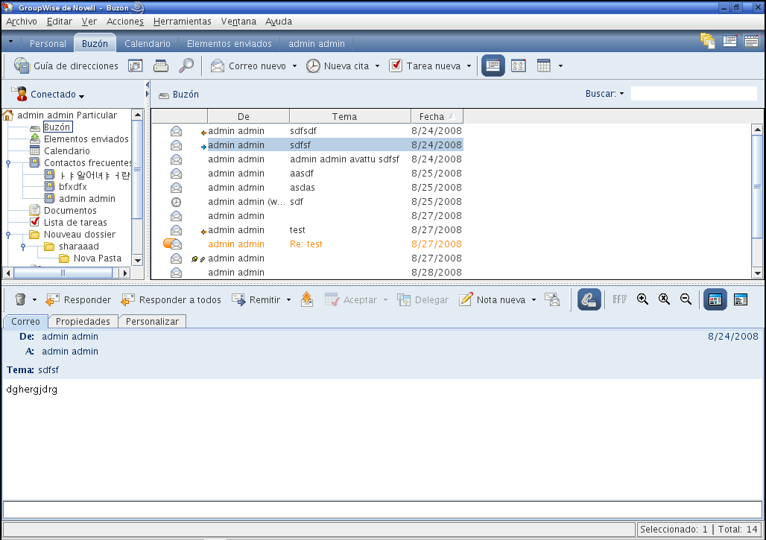This screenshot has width=766, height=540.
Task: Collapse the Contactos frecuentes tree node
Action: click(7, 163)
